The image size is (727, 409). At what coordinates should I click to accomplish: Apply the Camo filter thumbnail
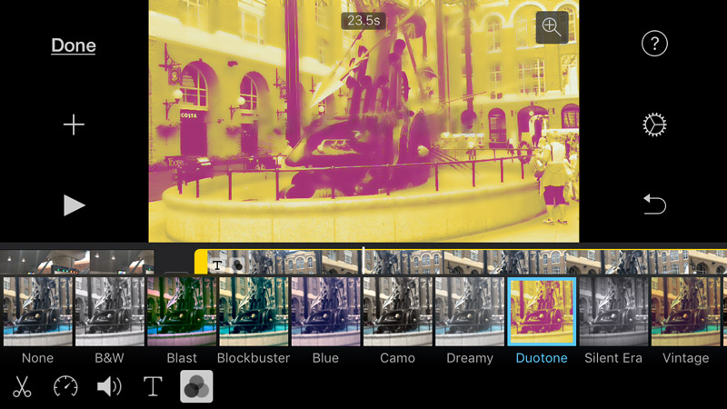397,311
